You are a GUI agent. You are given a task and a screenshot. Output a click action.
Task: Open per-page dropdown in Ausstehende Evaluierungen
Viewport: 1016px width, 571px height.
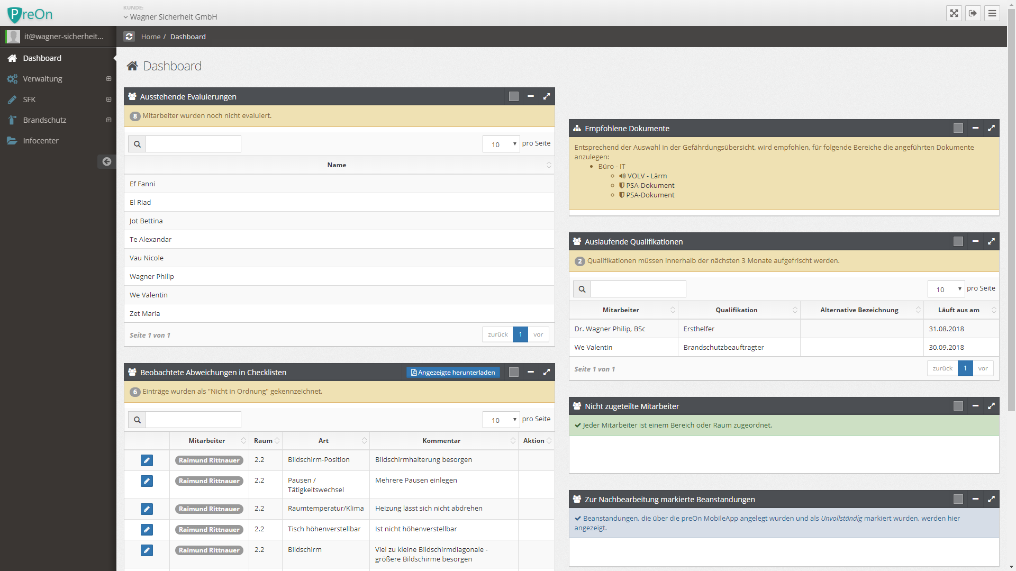[501, 144]
